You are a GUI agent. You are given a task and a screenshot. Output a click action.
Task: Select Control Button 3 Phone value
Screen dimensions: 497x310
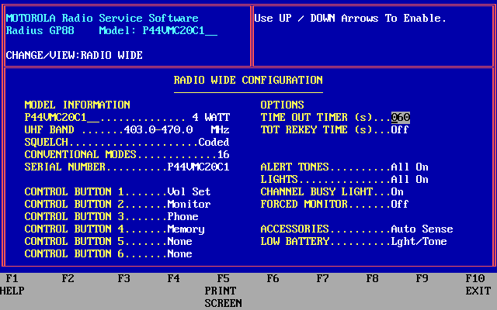coord(183,217)
